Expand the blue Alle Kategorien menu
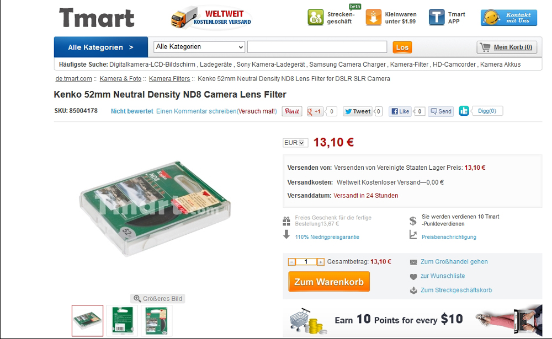Viewport: 552px width, 339px height. coord(100,47)
